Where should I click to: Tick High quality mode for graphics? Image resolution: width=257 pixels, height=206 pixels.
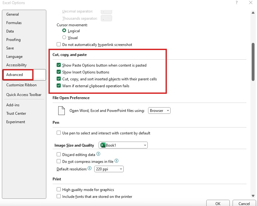click(x=59, y=189)
